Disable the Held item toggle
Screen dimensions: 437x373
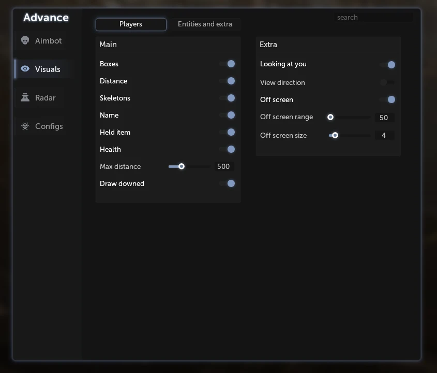pos(227,132)
